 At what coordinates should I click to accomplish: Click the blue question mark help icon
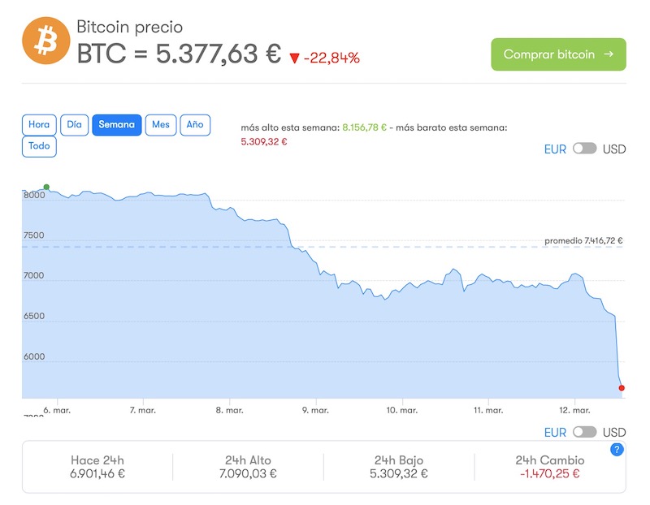[x=616, y=450]
